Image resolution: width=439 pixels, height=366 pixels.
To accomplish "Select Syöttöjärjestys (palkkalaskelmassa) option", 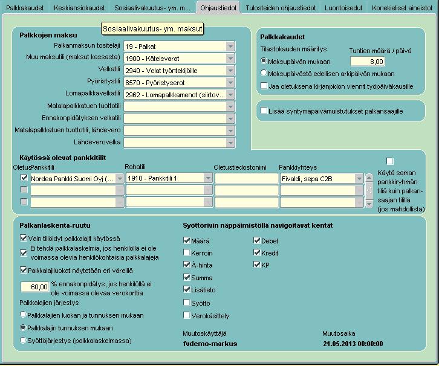I will (x=23, y=340).
